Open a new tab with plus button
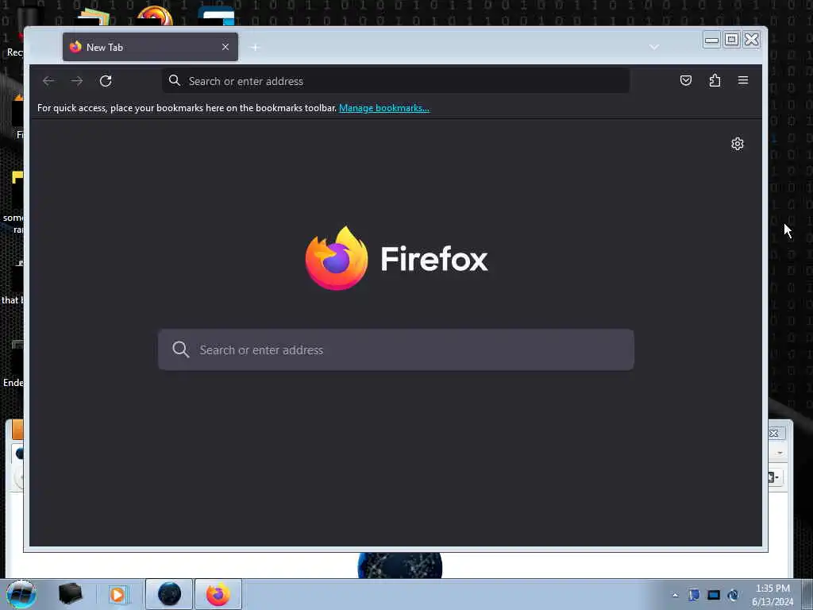The height and width of the screenshot is (610, 813). coord(255,47)
